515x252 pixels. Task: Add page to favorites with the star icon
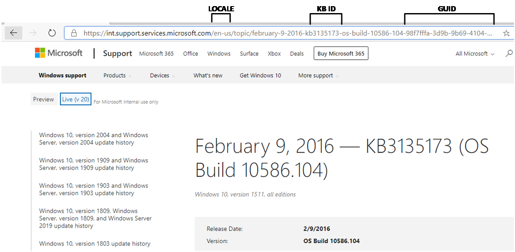tap(505, 33)
